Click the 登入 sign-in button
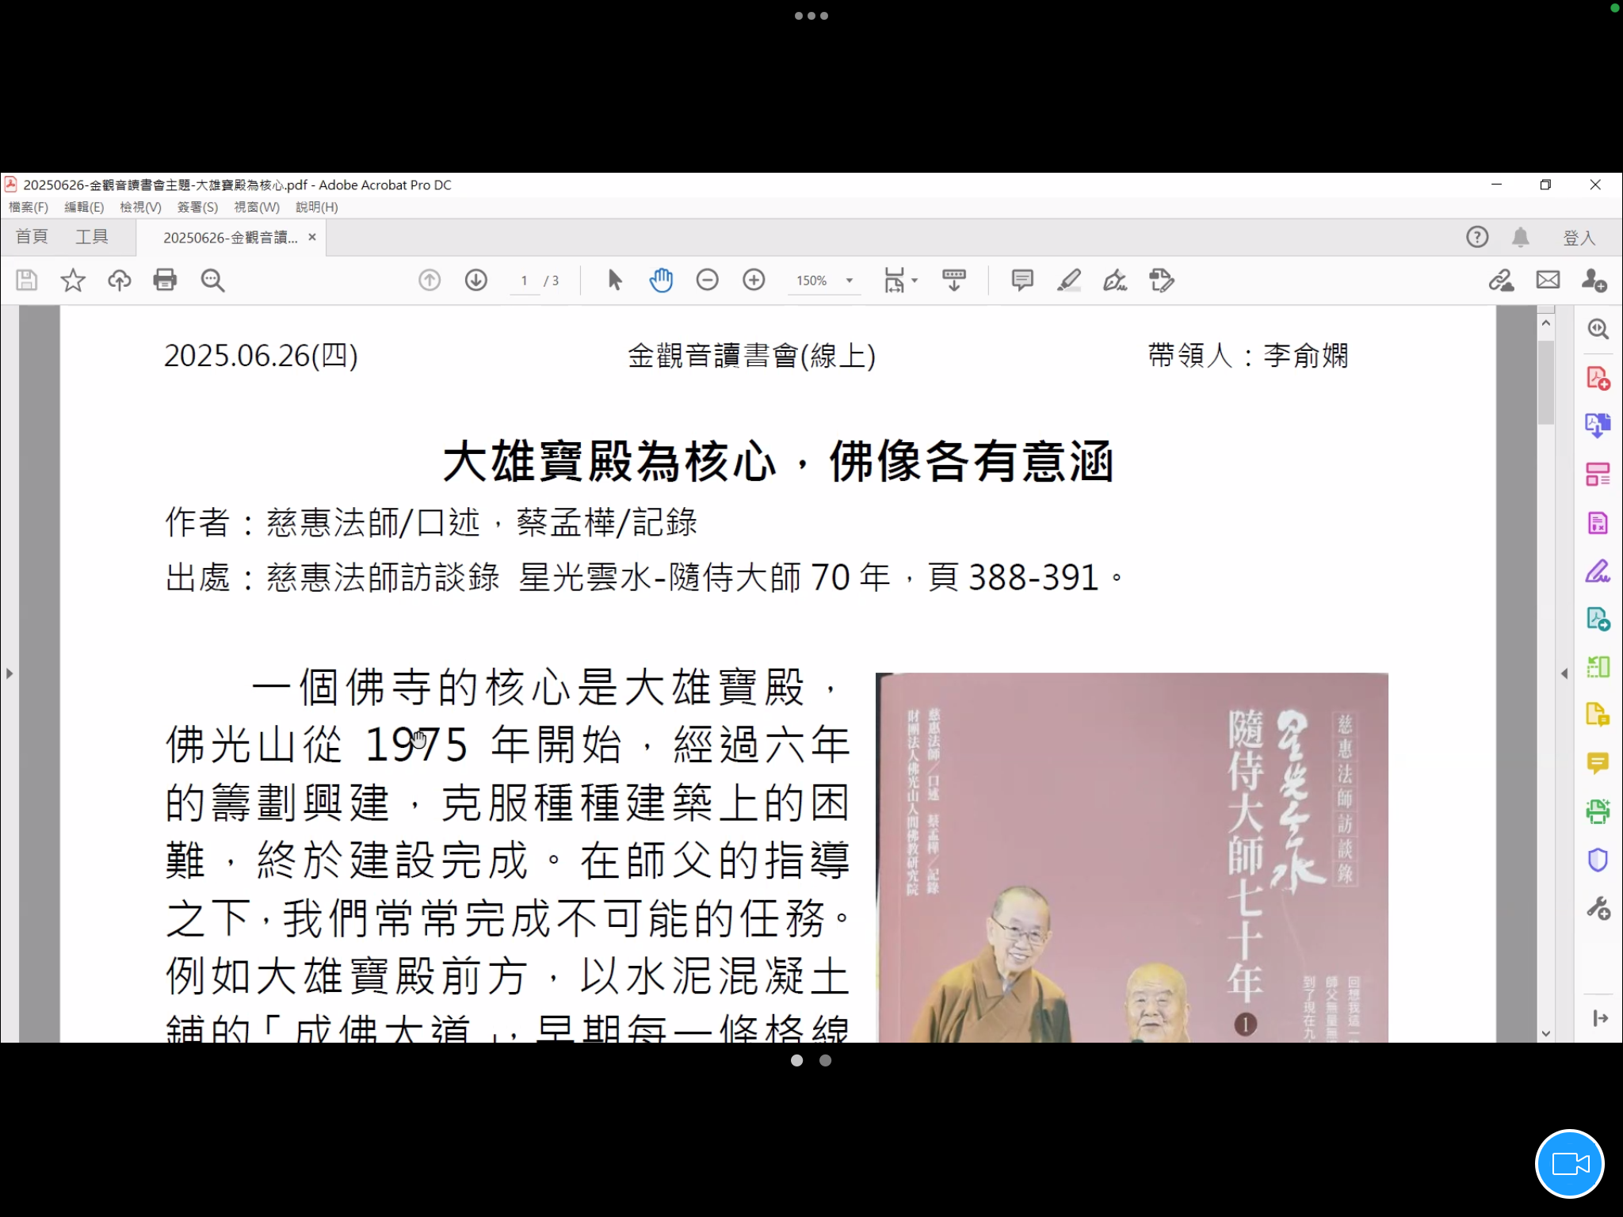 pyautogui.click(x=1578, y=238)
